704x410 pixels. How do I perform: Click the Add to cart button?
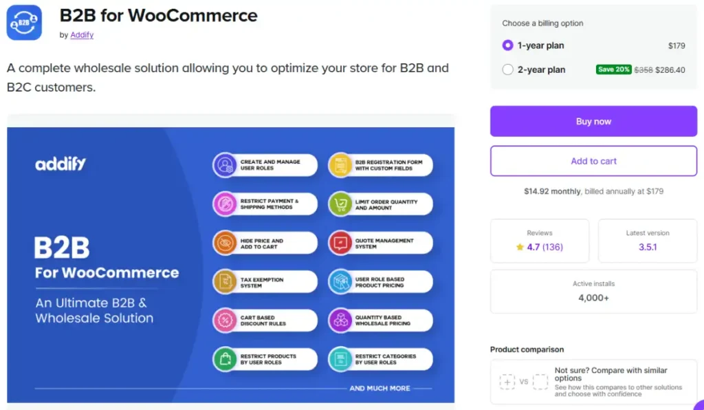tap(593, 161)
